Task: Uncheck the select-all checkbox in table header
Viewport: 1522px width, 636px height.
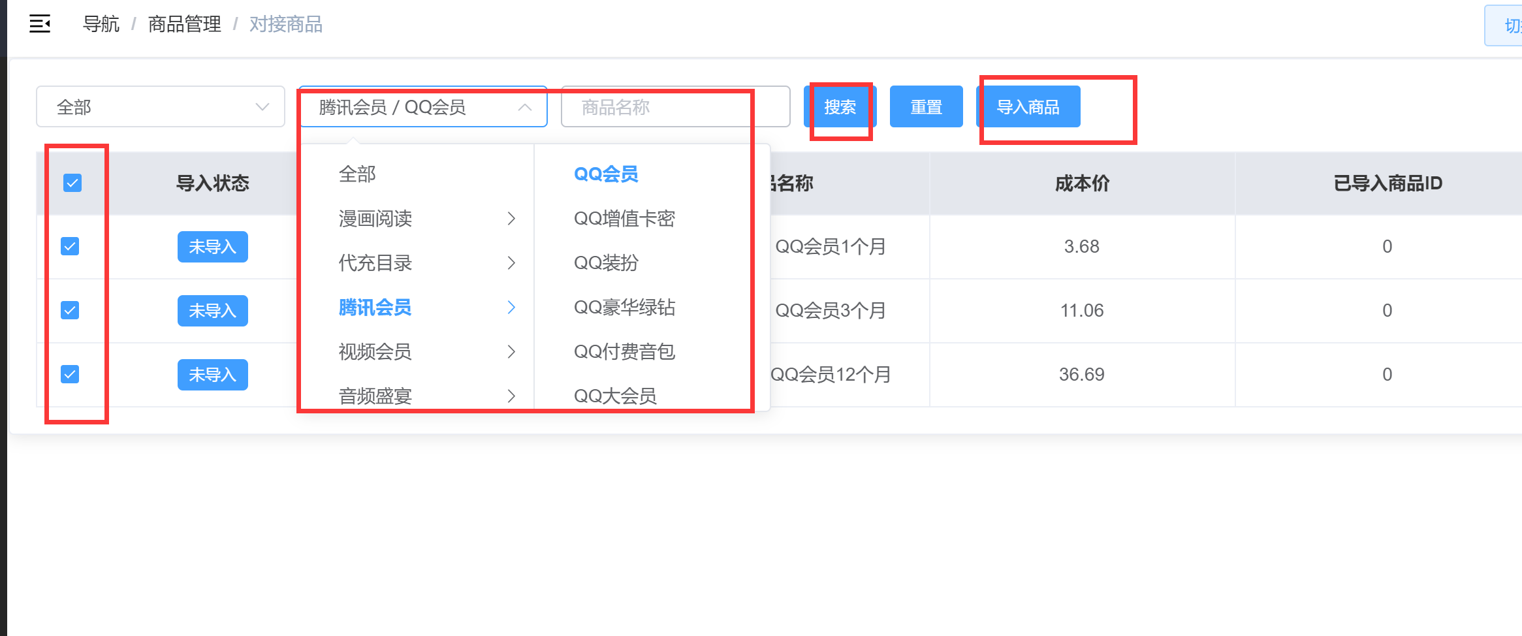Action: tap(72, 183)
